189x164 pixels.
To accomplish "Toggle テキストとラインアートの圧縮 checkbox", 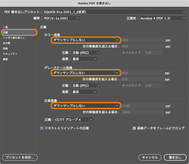I will click(42, 128).
